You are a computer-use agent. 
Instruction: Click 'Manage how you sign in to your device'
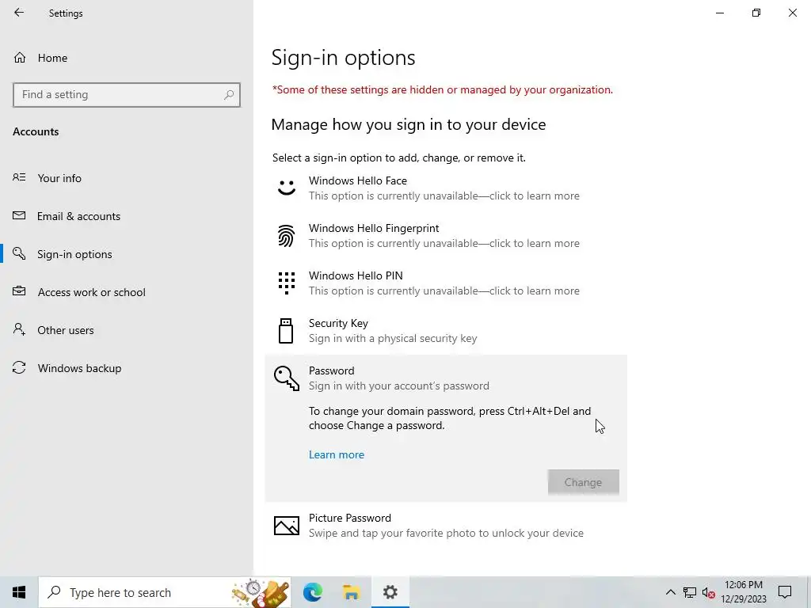409,124
